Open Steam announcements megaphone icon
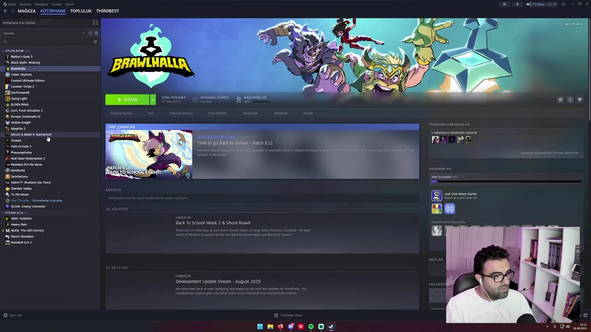Viewport: 591px width, 332px height. click(x=504, y=4)
